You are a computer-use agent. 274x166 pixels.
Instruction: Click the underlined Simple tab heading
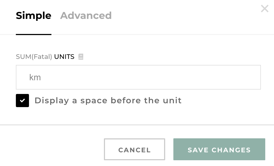coord(34,16)
